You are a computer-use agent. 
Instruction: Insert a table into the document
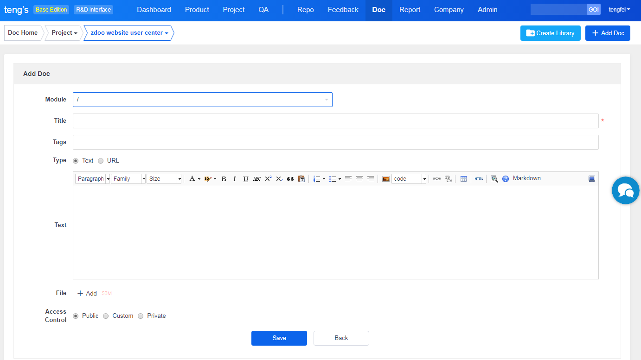pos(463,179)
